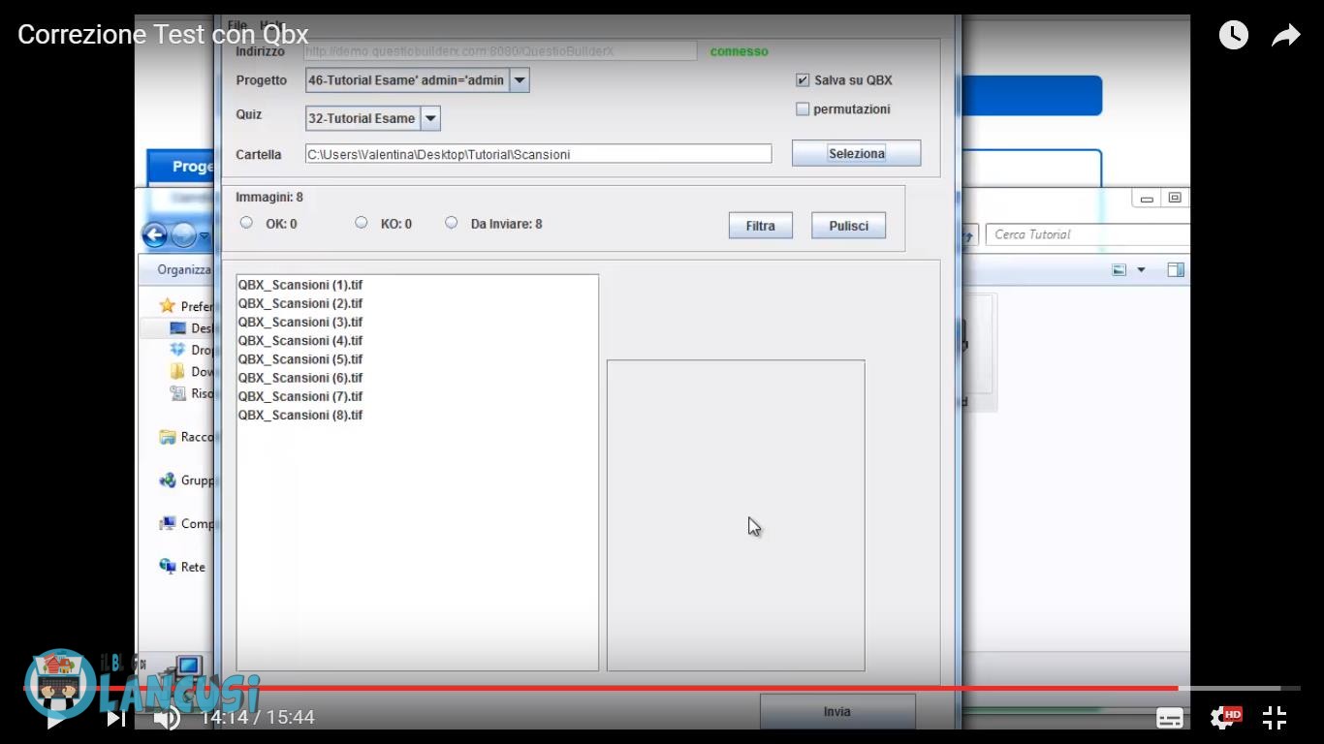Enable the permutazioni checkbox
The image size is (1324, 744).
[803, 109]
